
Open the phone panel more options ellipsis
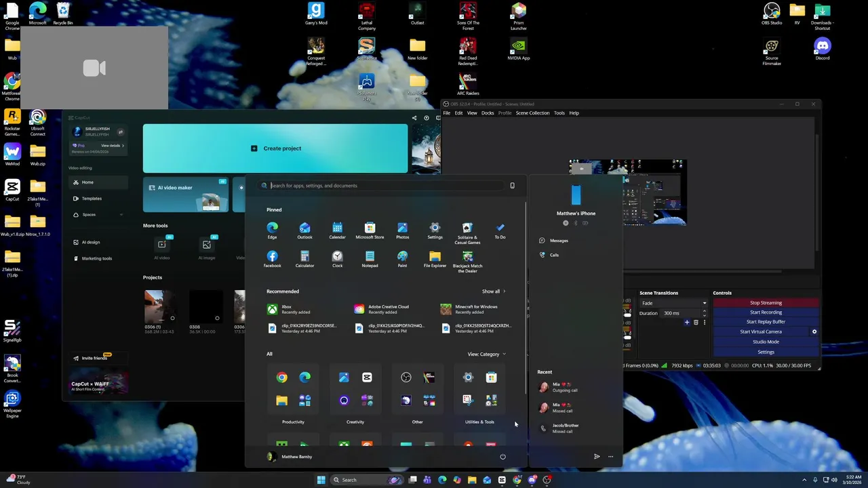pyautogui.click(x=610, y=457)
